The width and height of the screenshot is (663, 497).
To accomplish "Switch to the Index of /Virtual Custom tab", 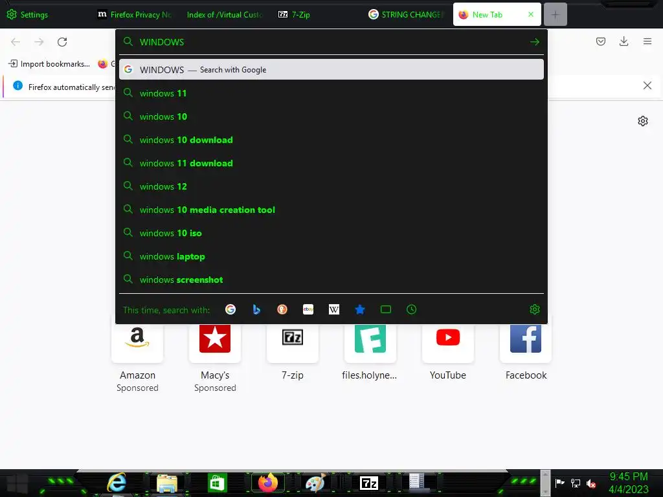I will tap(225, 14).
